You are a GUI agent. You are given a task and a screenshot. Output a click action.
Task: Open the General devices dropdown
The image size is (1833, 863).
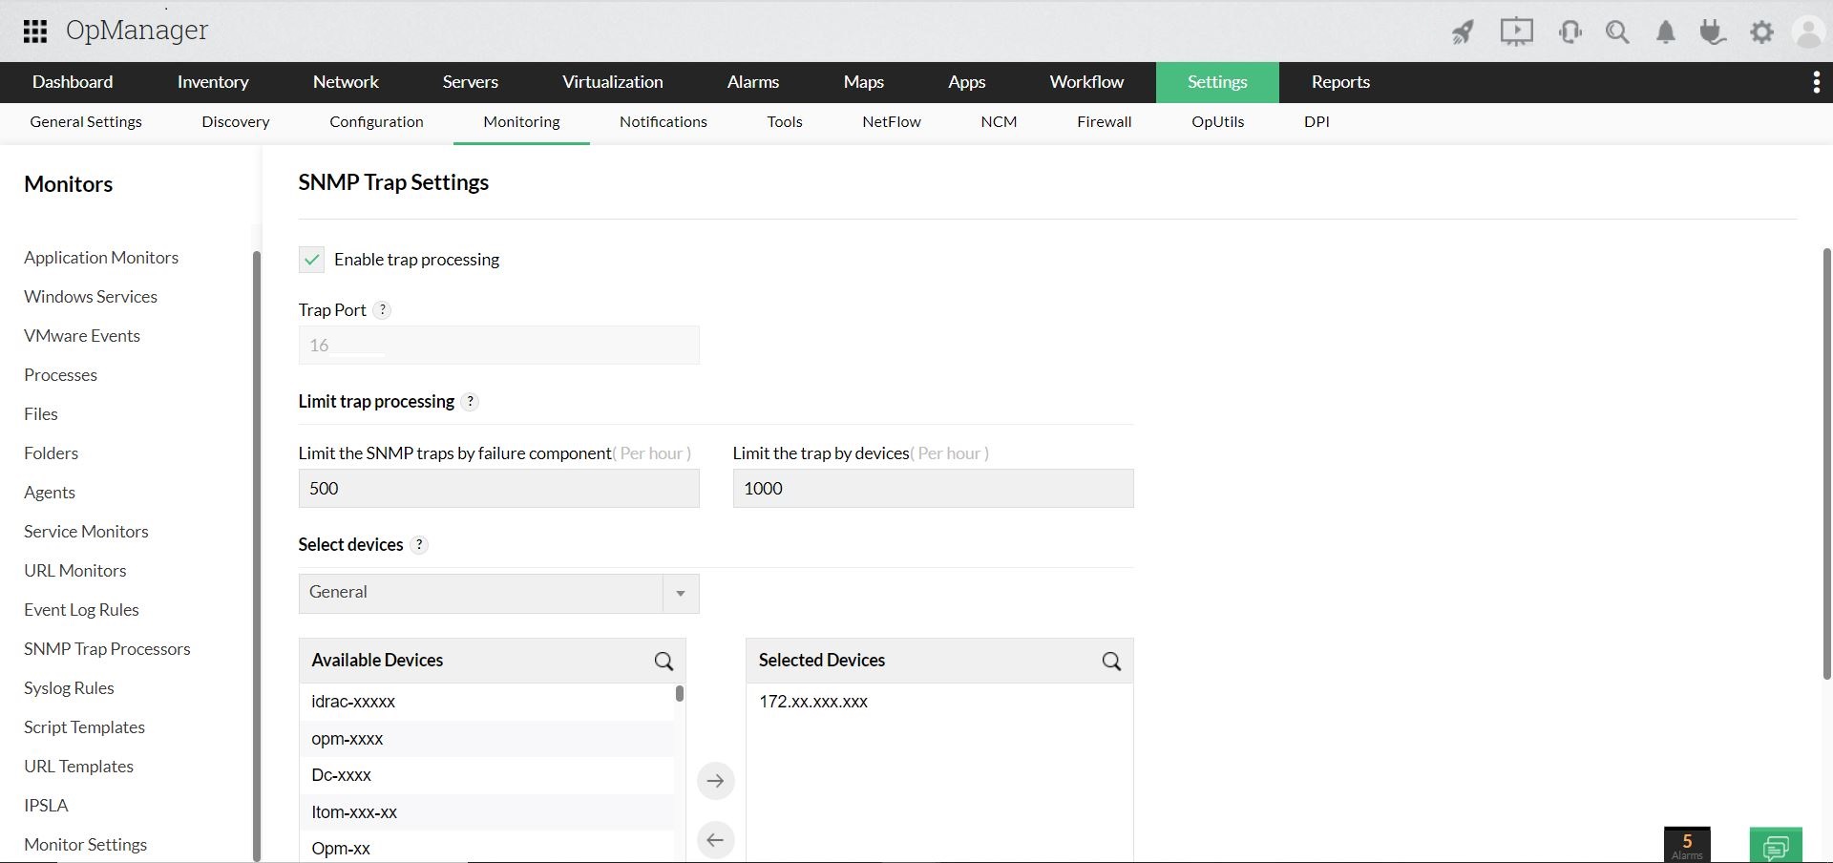(680, 593)
